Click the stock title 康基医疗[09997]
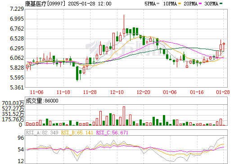 (x=45, y=4)
